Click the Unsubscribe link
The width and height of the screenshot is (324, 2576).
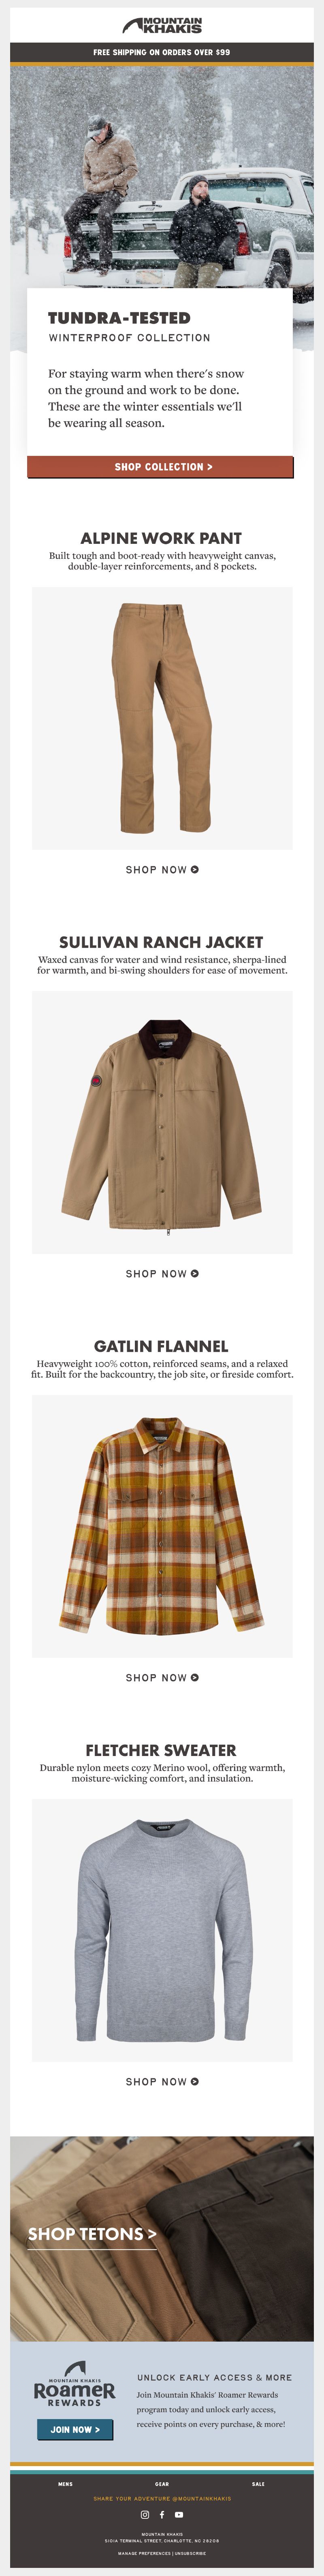[190, 2553]
